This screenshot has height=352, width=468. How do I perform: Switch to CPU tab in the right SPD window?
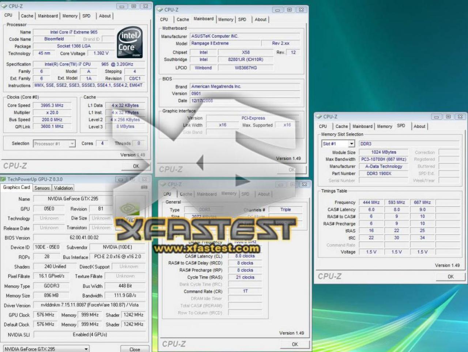coord(323,126)
